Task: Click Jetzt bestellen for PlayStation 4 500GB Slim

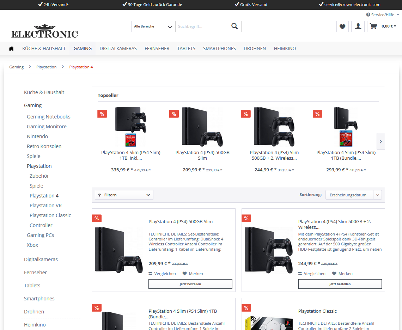Action: point(190,284)
